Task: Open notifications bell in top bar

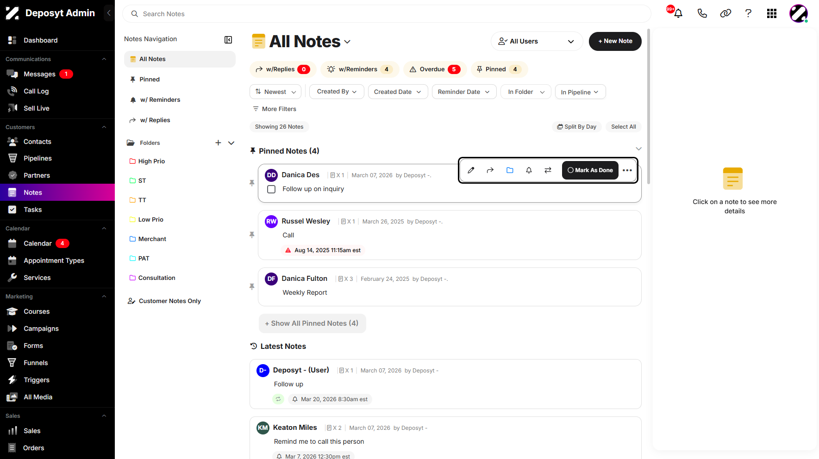Action: click(x=678, y=13)
